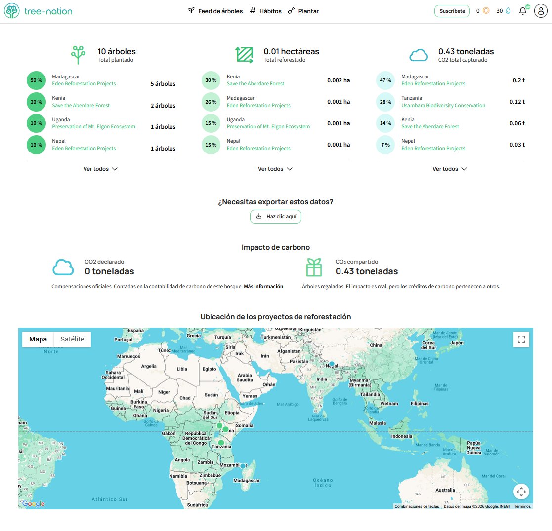Screen dimensions: 552x531
Task: Click the tree-nation logo icon
Action: click(x=12, y=11)
